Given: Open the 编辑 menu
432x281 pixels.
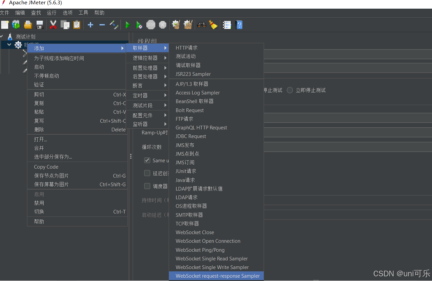Looking at the screenshot, I should (x=20, y=13).
